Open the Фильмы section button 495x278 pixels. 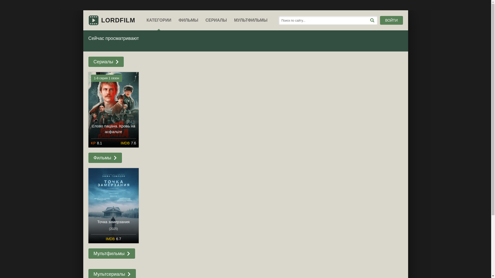point(102,158)
